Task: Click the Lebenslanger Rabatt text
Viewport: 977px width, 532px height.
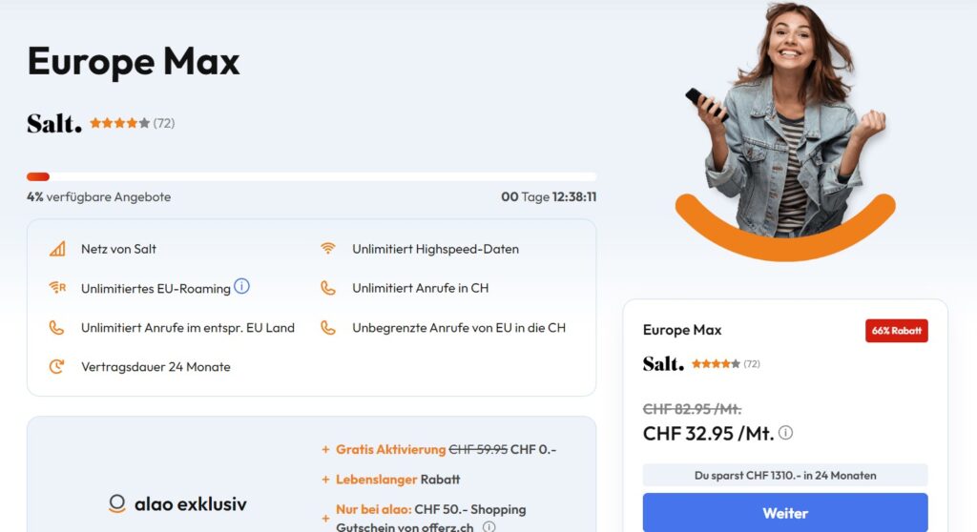Action: tap(398, 479)
